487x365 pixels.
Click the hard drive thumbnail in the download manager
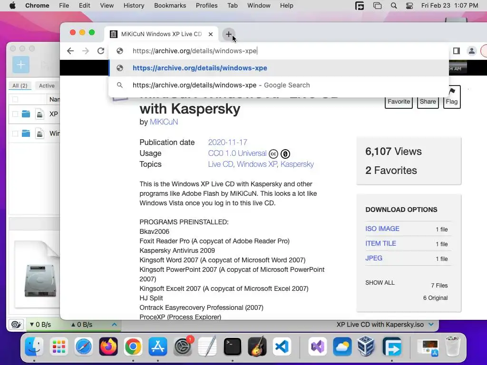pyautogui.click(x=40, y=280)
